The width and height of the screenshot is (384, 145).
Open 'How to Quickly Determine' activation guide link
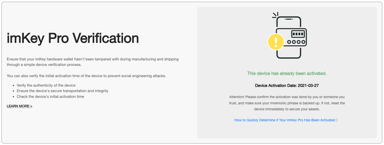pos(286,120)
